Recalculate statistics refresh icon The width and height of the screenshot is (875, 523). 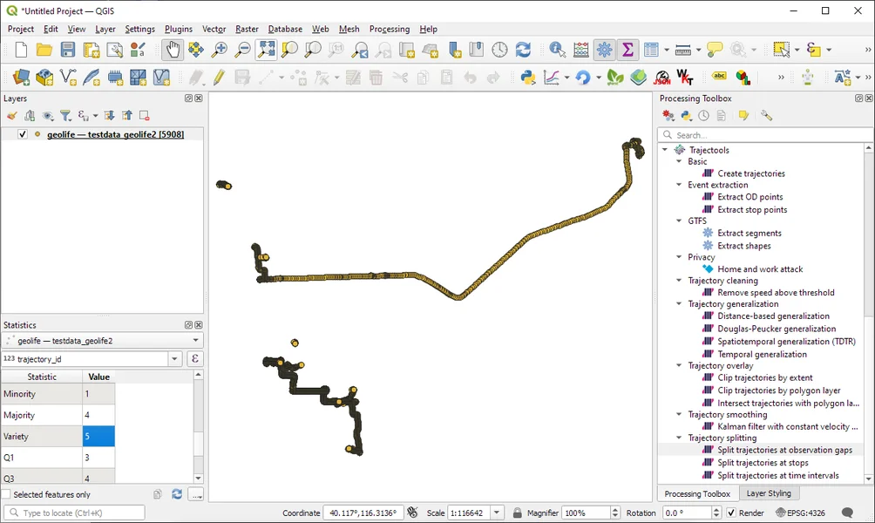(x=177, y=494)
